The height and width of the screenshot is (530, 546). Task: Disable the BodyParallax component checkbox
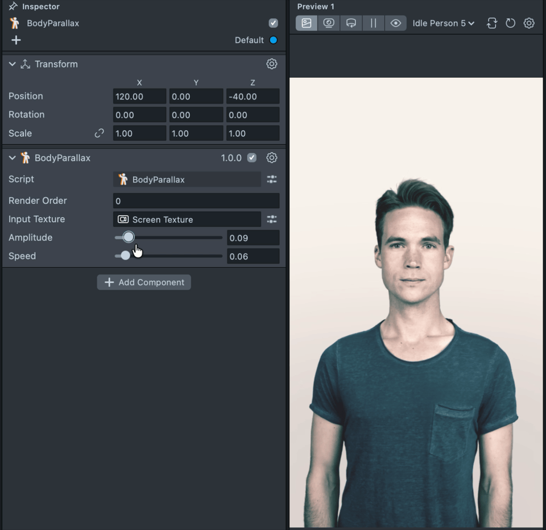[x=252, y=158]
